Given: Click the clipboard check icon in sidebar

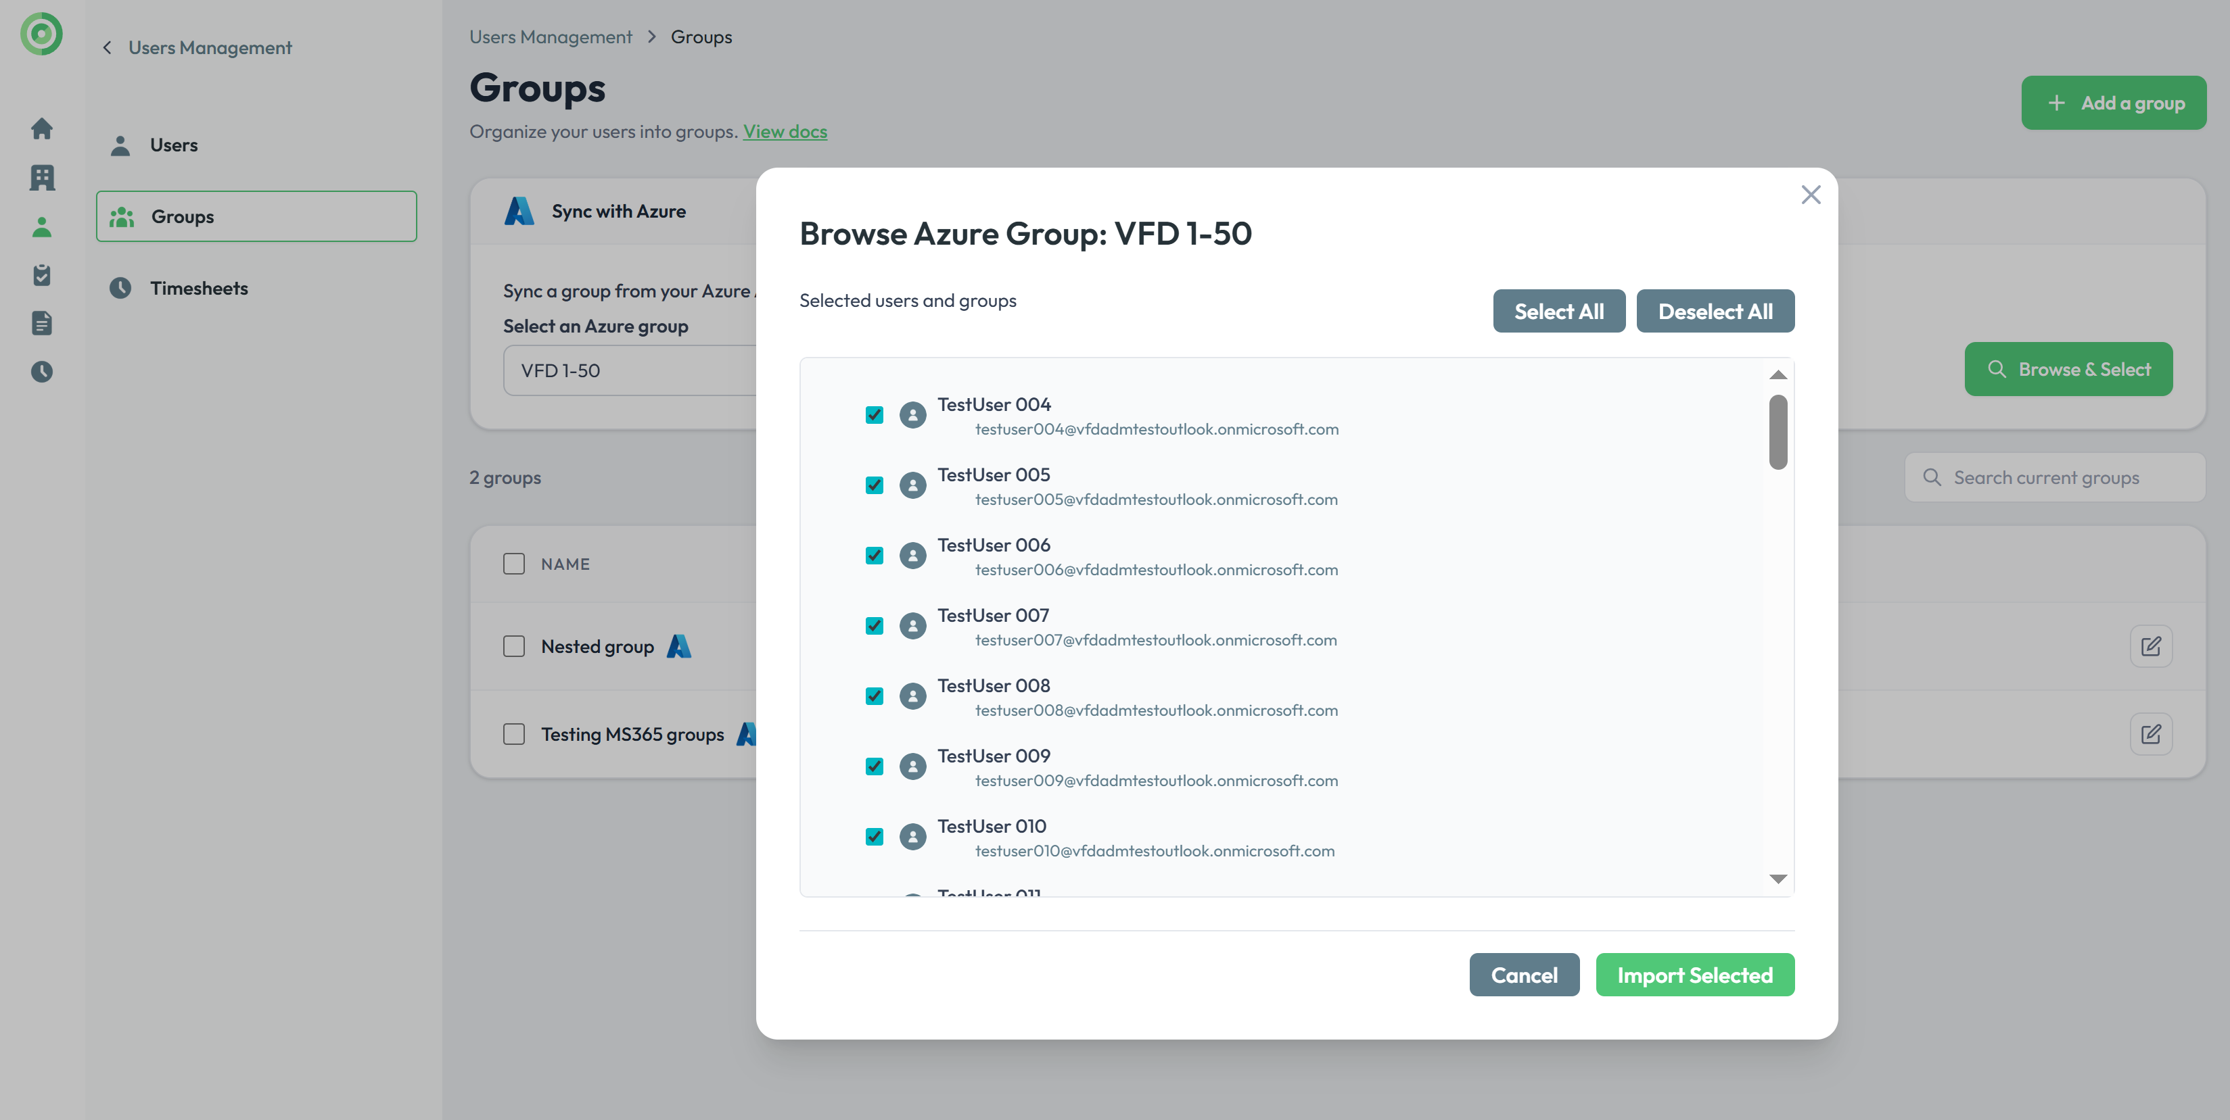Looking at the screenshot, I should [41, 275].
